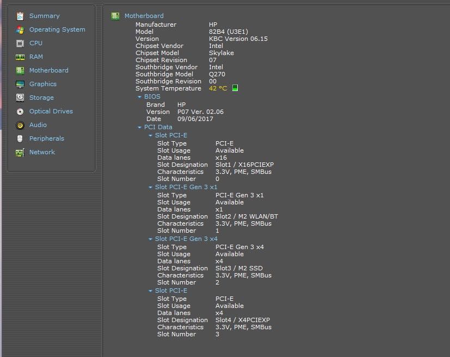
Task: Open the Storage section
Action: 41,98
